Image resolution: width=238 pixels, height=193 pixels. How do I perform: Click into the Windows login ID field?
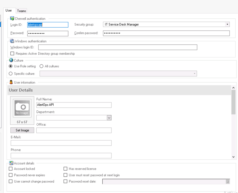[x=118, y=47]
